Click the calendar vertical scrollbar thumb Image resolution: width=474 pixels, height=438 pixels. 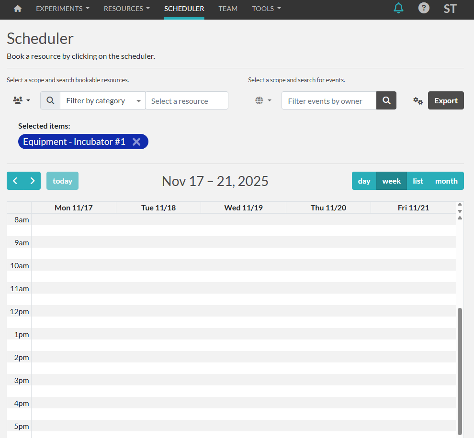point(460,371)
